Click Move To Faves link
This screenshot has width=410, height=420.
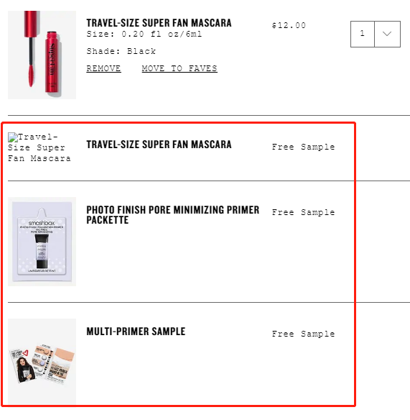coord(180,68)
